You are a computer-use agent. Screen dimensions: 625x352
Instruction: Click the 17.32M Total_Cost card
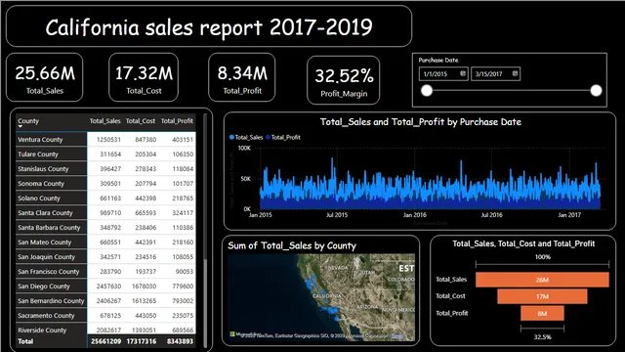(x=144, y=77)
